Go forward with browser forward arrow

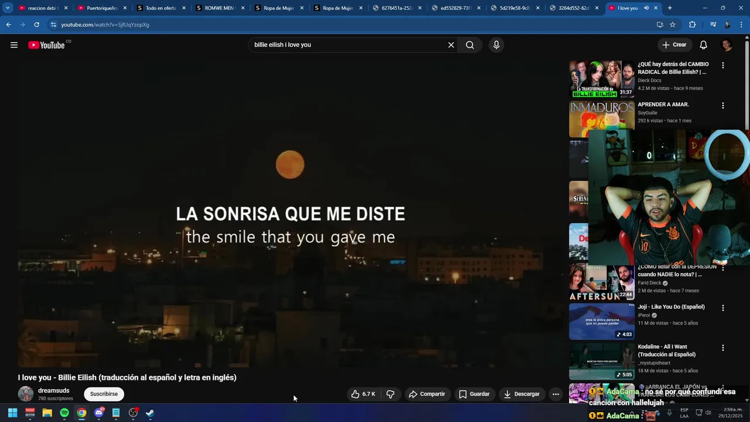(23, 25)
